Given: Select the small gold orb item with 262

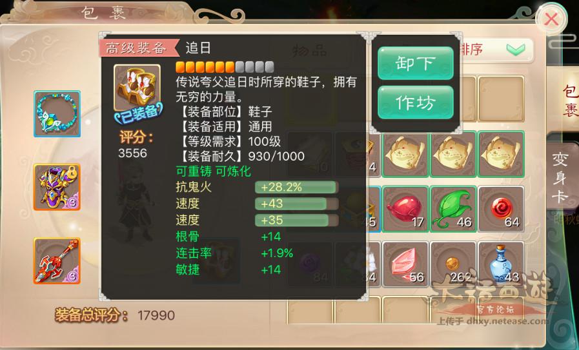Looking at the screenshot, I should [453, 264].
